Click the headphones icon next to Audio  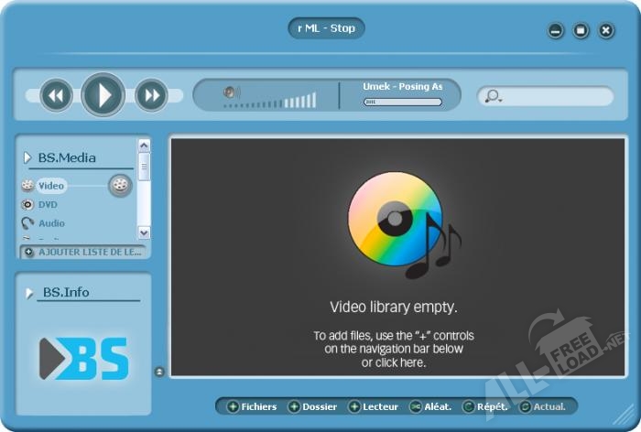27,223
